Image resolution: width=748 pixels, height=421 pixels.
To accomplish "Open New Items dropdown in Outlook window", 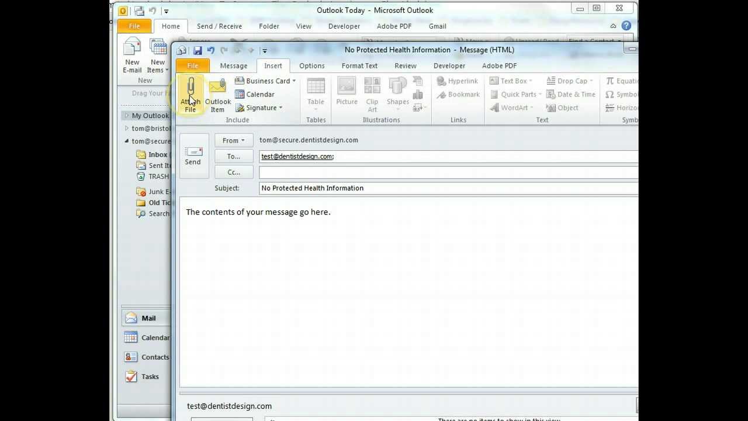I will (x=158, y=56).
